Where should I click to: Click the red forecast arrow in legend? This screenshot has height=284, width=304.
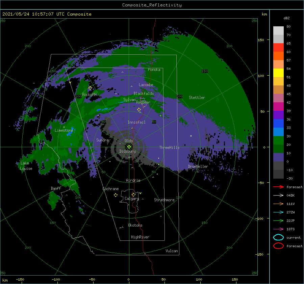[278, 187]
